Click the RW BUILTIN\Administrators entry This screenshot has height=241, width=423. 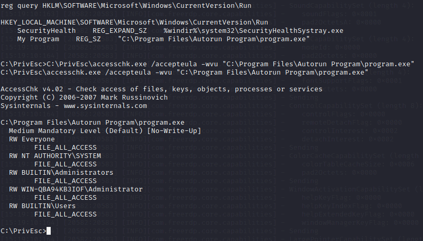coord(61,173)
